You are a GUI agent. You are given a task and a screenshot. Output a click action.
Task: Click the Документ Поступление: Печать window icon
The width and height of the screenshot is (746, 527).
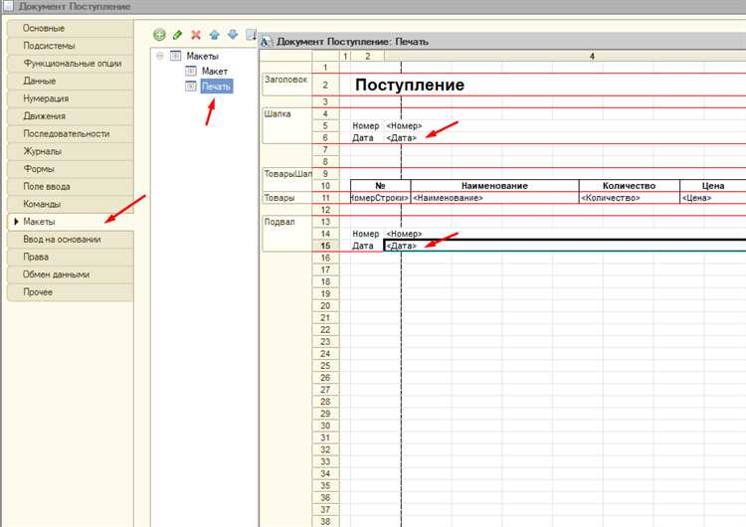point(267,42)
